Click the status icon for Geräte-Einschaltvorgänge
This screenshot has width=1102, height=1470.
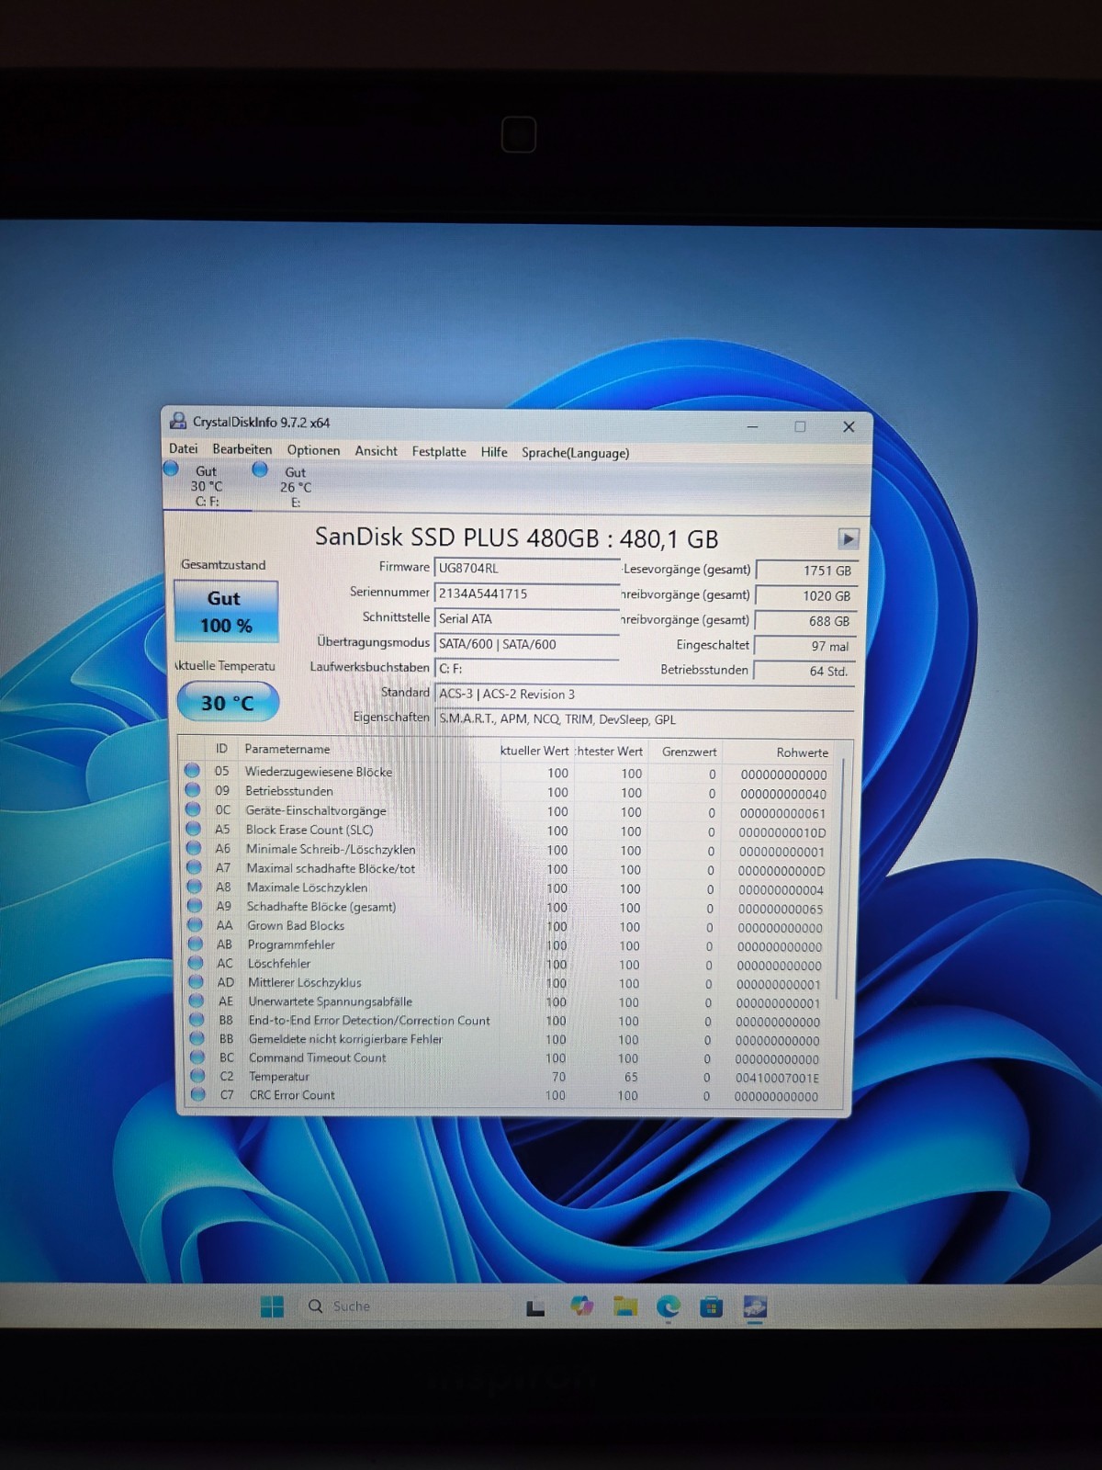click(x=193, y=808)
